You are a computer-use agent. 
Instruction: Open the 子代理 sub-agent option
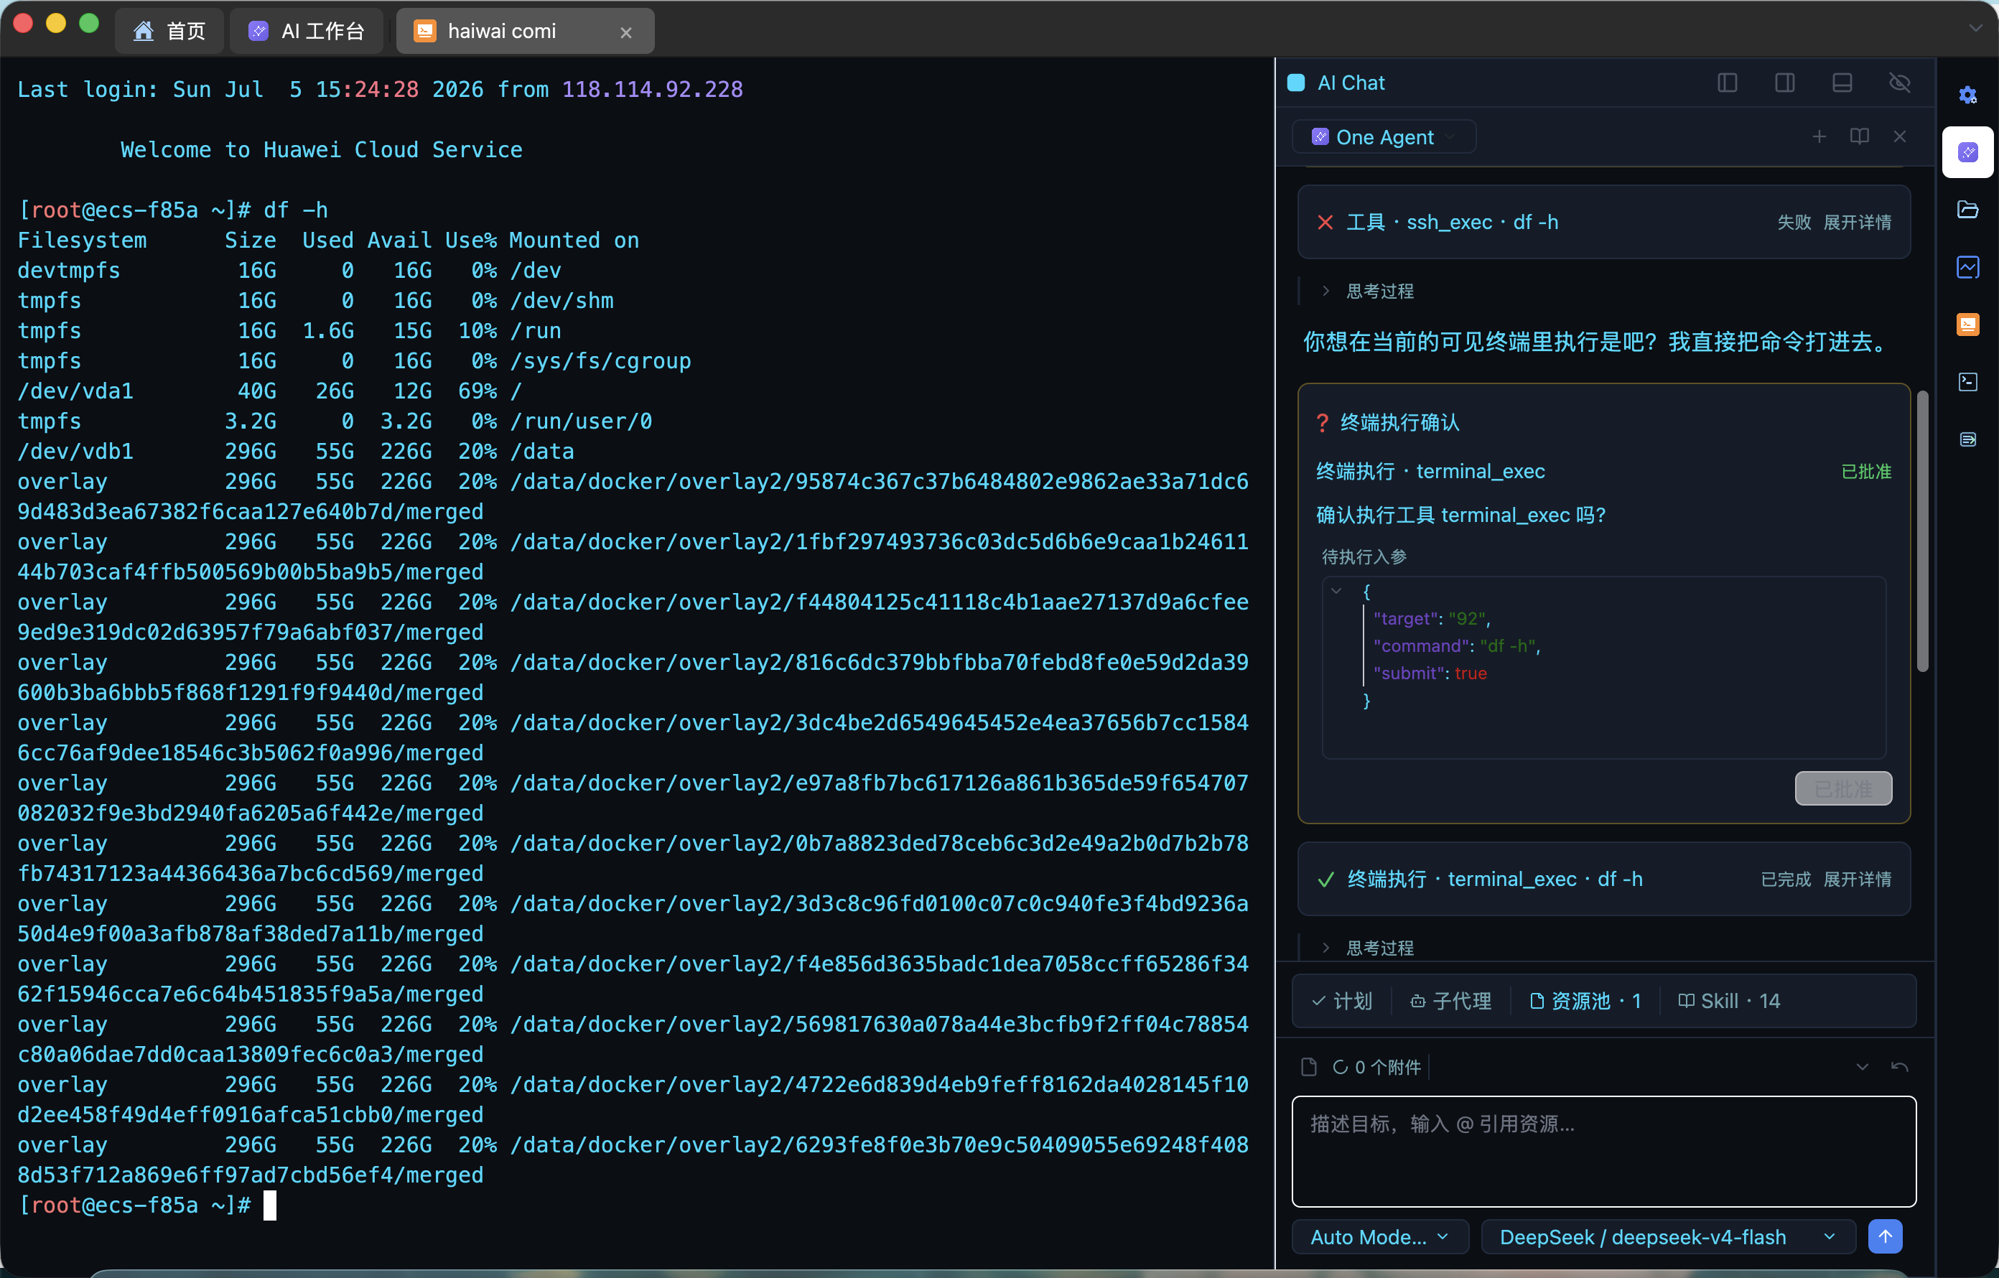(x=1450, y=1002)
